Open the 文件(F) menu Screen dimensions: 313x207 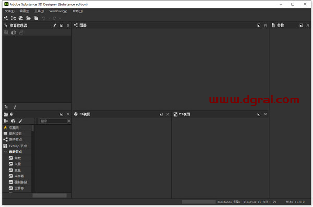pyautogui.click(x=9, y=11)
